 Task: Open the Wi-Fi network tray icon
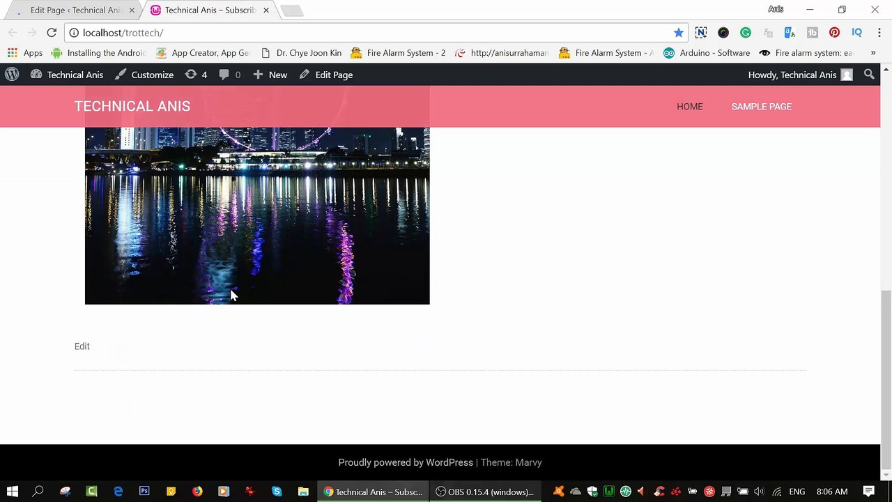click(x=776, y=492)
